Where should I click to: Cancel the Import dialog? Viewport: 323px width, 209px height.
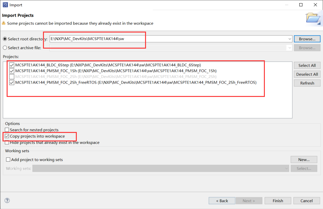(x=307, y=201)
